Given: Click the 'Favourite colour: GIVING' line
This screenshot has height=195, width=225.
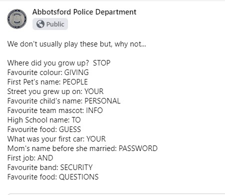Looking at the screenshot, I should tap(48, 72).
